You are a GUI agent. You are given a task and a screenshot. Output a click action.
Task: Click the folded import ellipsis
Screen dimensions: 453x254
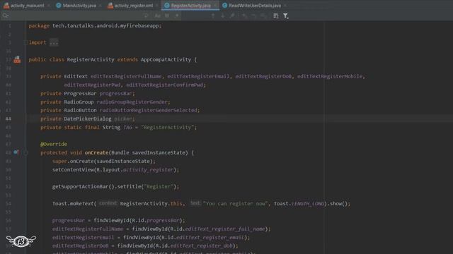click(54, 42)
